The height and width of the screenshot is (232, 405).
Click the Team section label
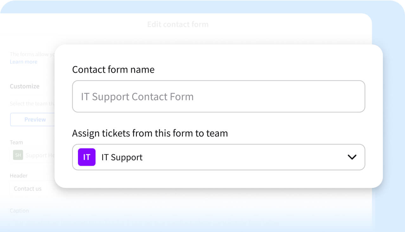[16, 142]
